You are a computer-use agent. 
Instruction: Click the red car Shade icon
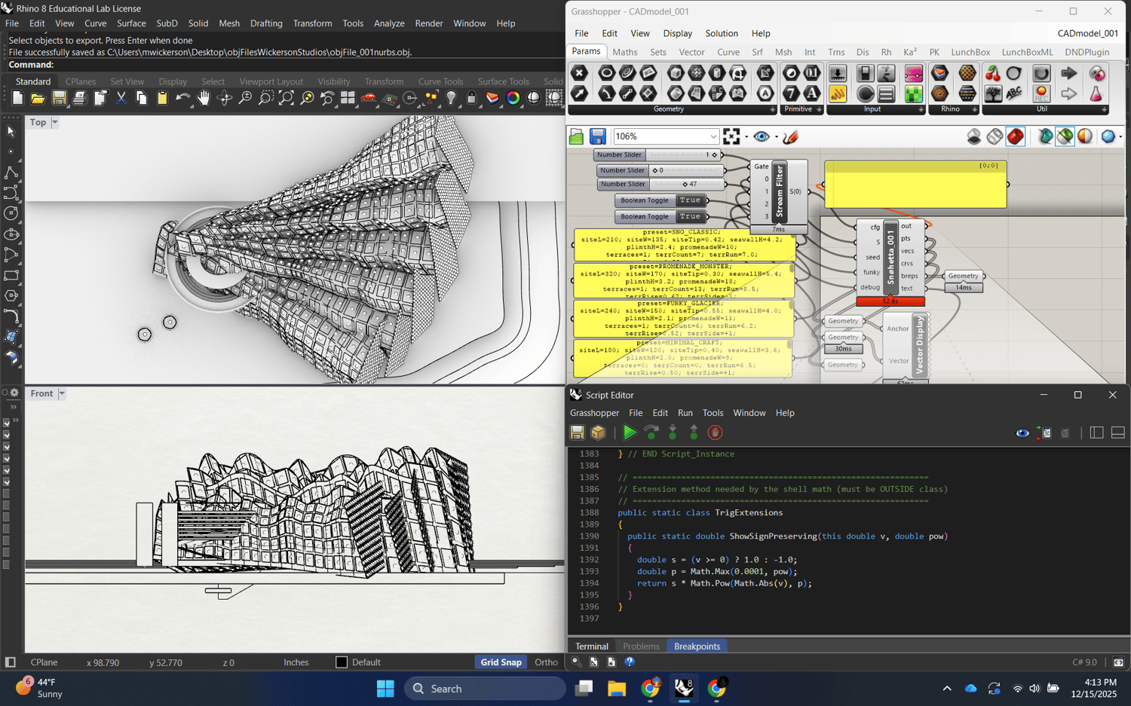click(x=369, y=99)
